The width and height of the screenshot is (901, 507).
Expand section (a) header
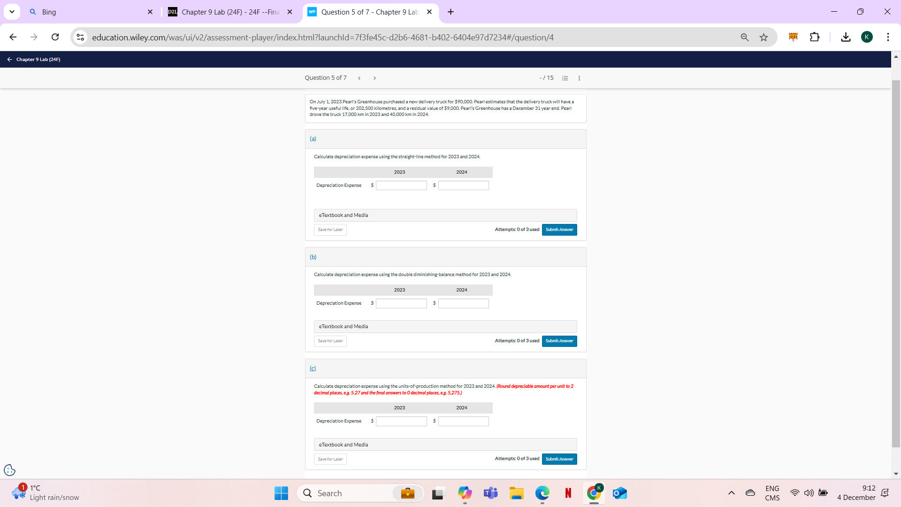[313, 139]
